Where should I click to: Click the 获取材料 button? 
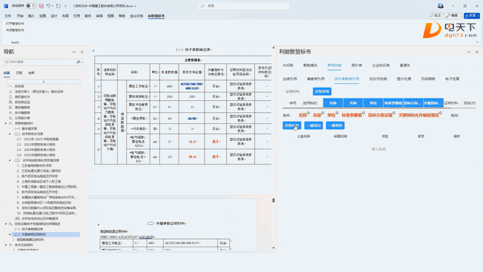pyautogui.click(x=292, y=126)
